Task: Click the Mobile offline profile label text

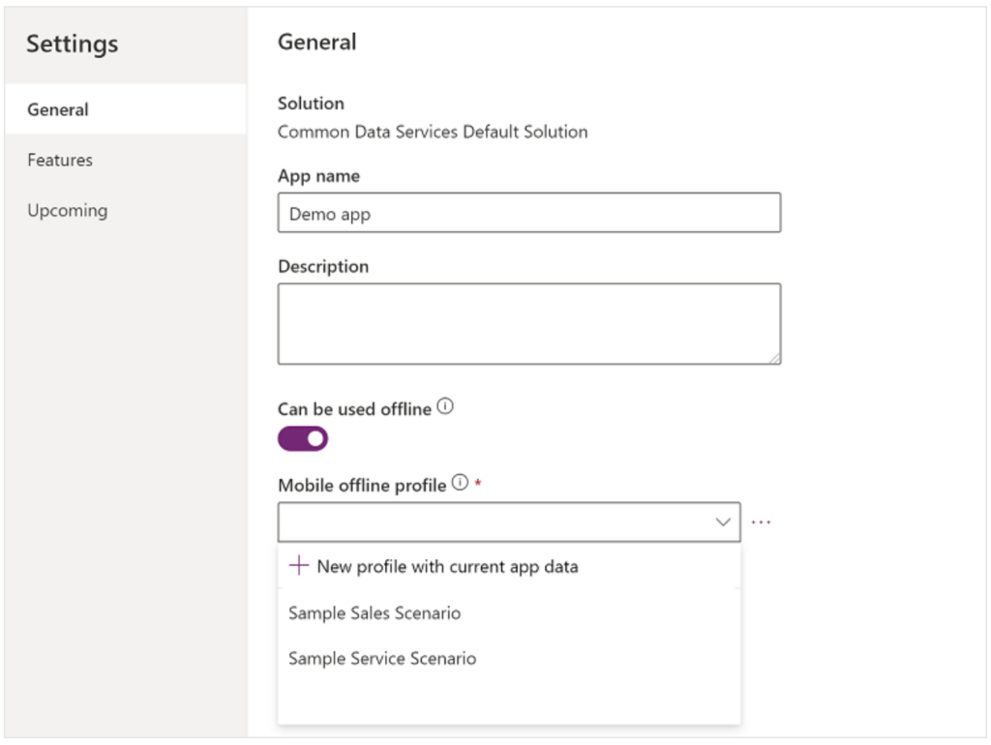Action: tap(362, 485)
